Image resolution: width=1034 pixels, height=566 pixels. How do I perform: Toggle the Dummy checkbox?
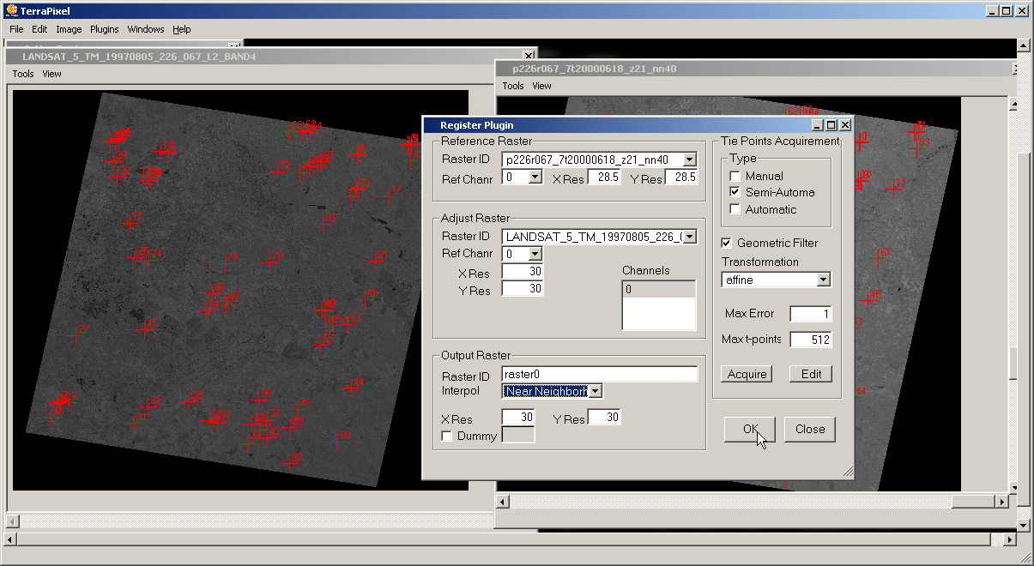[x=447, y=437]
